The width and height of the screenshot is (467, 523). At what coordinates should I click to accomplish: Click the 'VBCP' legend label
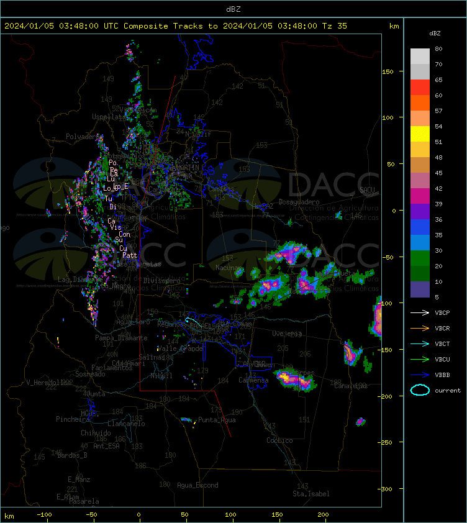pos(442,313)
